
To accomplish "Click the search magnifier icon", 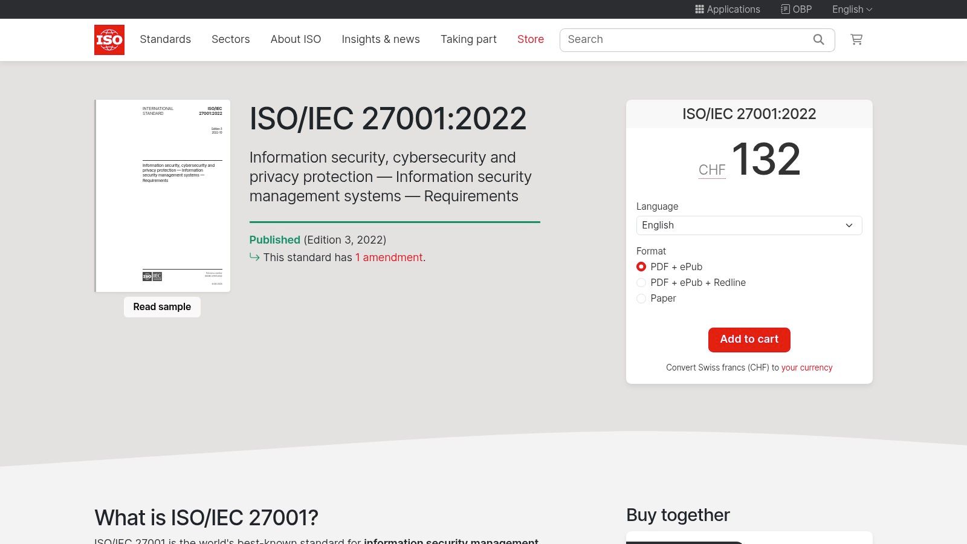I will (x=819, y=39).
